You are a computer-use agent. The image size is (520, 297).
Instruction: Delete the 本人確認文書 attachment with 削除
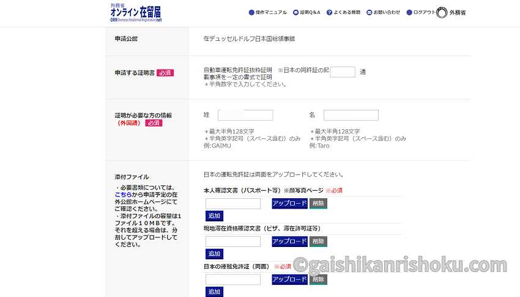click(318, 204)
